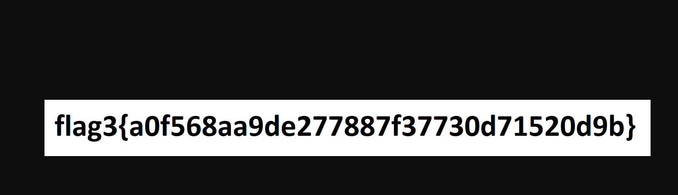
Task: Click the a0f characters after the opening brace
Action: [150, 128]
